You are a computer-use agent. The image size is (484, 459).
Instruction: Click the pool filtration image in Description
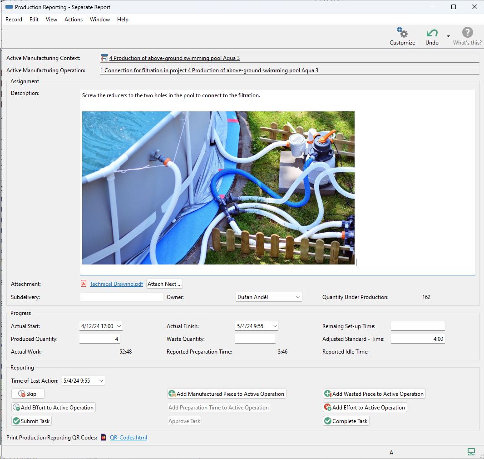click(x=218, y=188)
